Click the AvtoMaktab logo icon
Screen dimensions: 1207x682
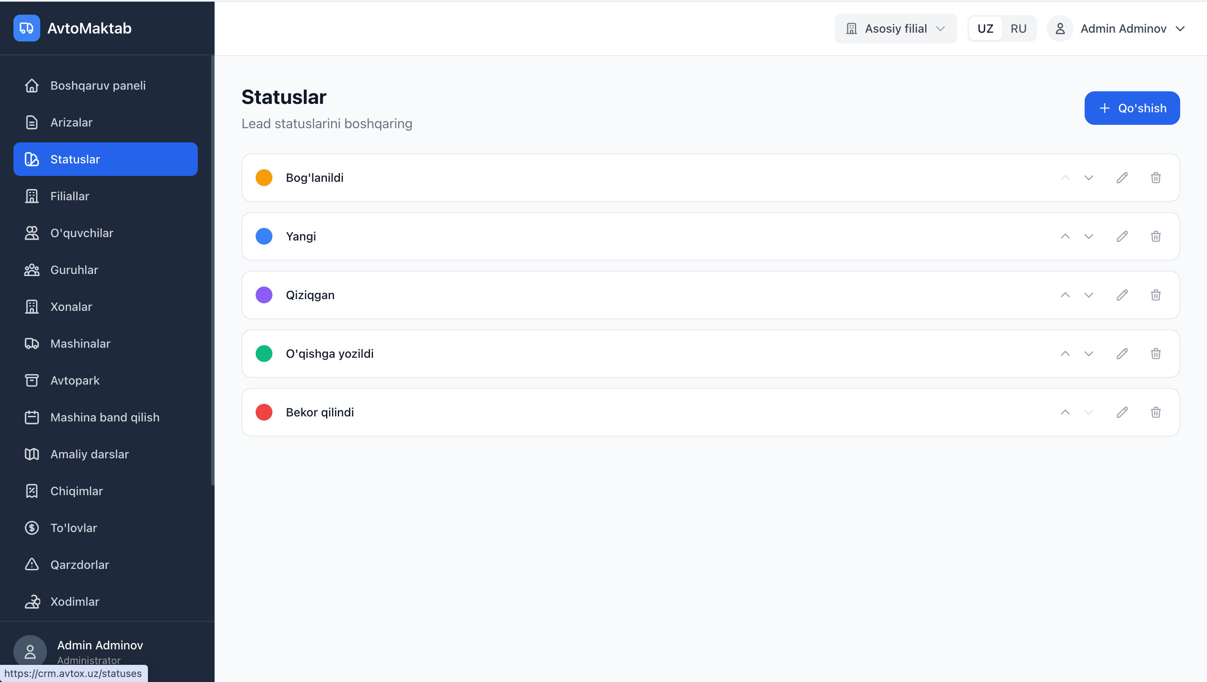[27, 28]
